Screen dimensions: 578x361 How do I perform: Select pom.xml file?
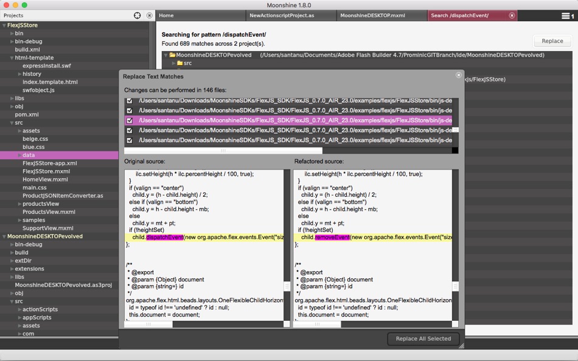click(27, 115)
